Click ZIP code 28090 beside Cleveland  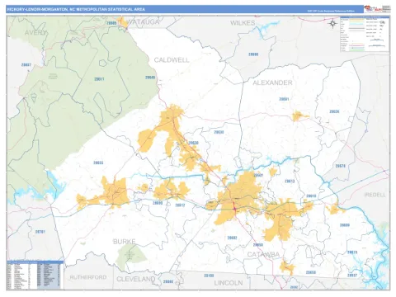click(x=168, y=282)
